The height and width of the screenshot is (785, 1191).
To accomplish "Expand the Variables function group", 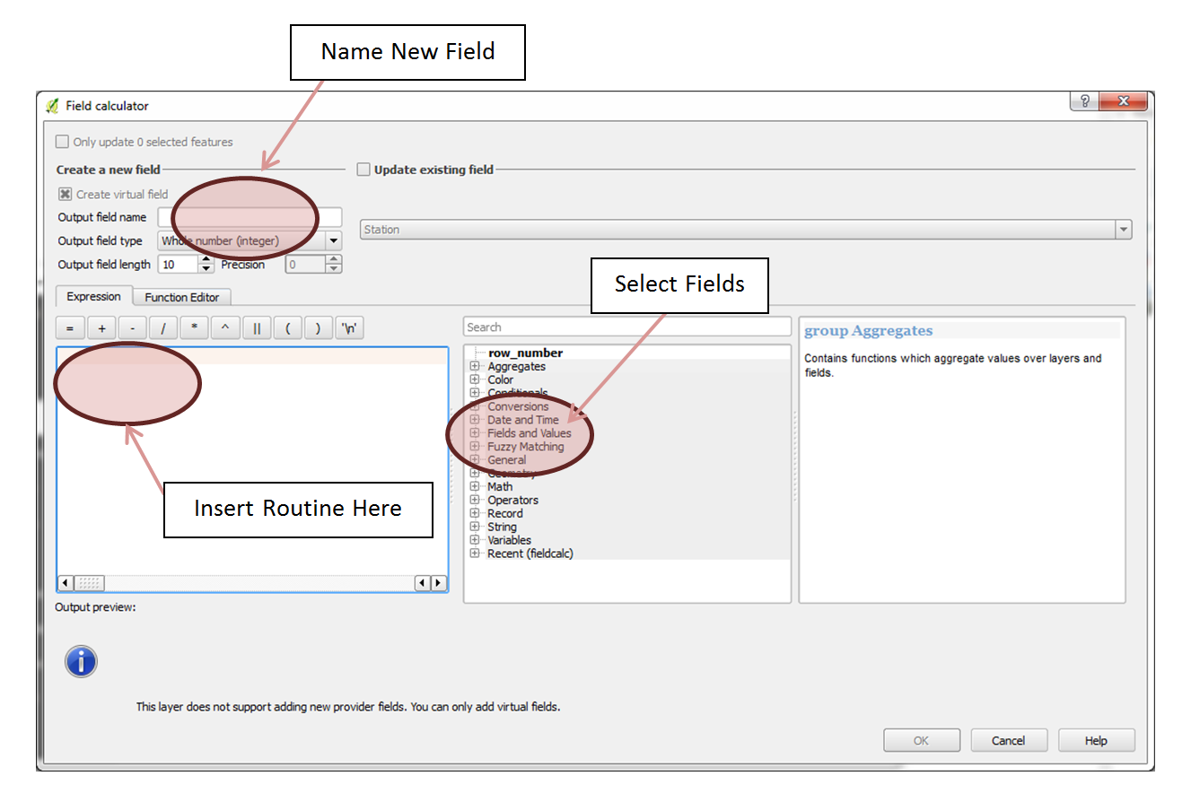I will (x=475, y=540).
